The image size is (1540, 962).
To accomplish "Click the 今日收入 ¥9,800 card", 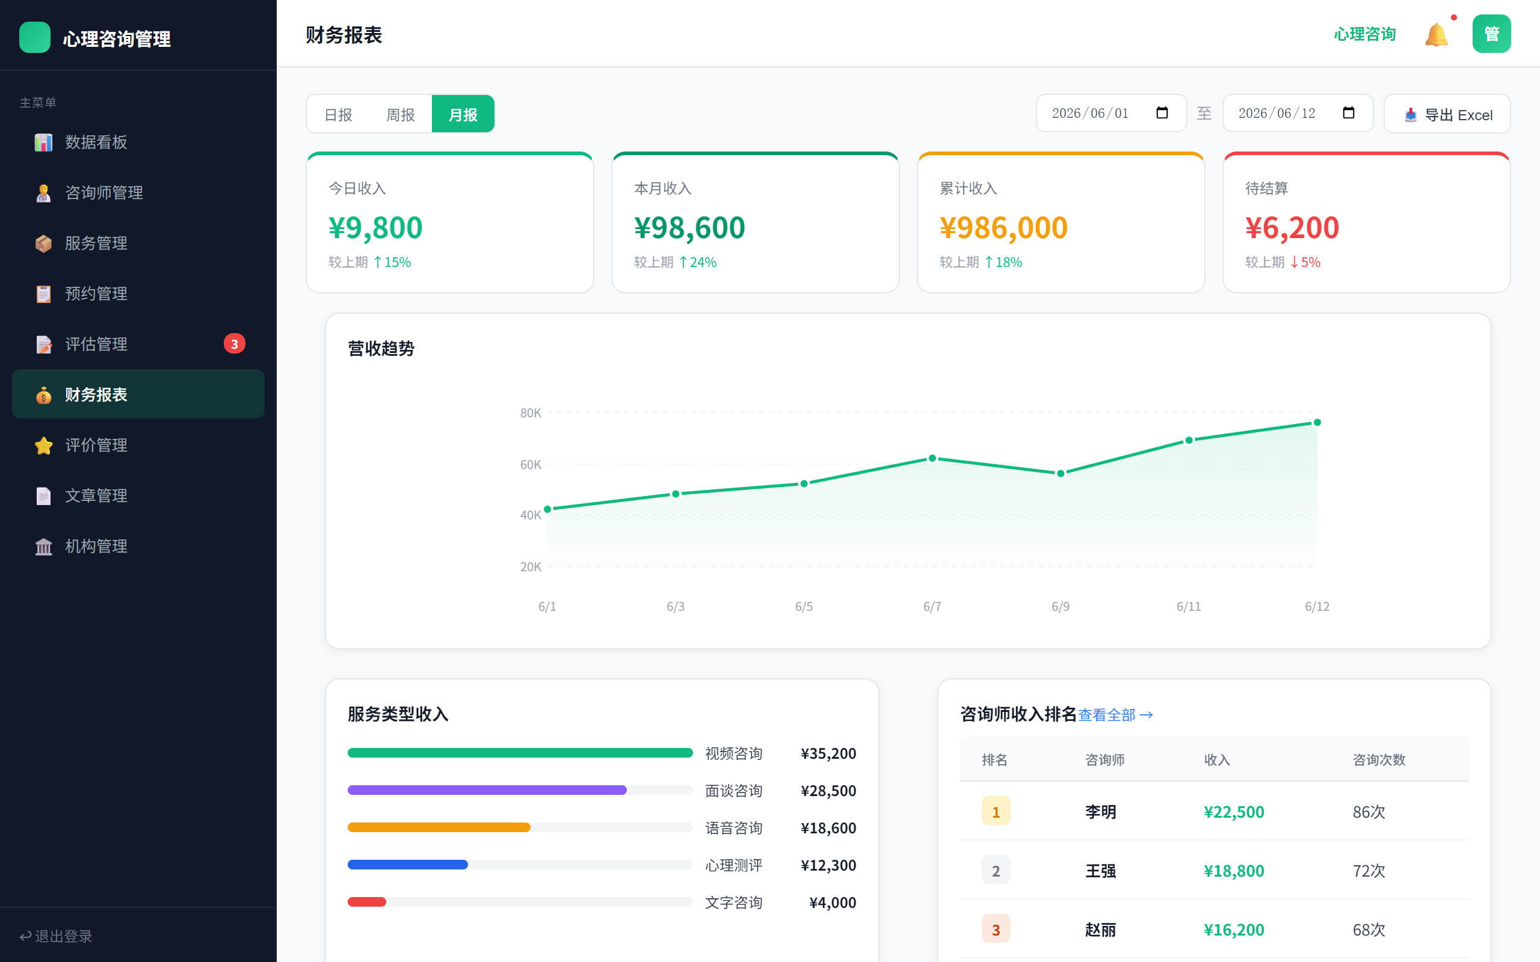I will pyautogui.click(x=450, y=222).
